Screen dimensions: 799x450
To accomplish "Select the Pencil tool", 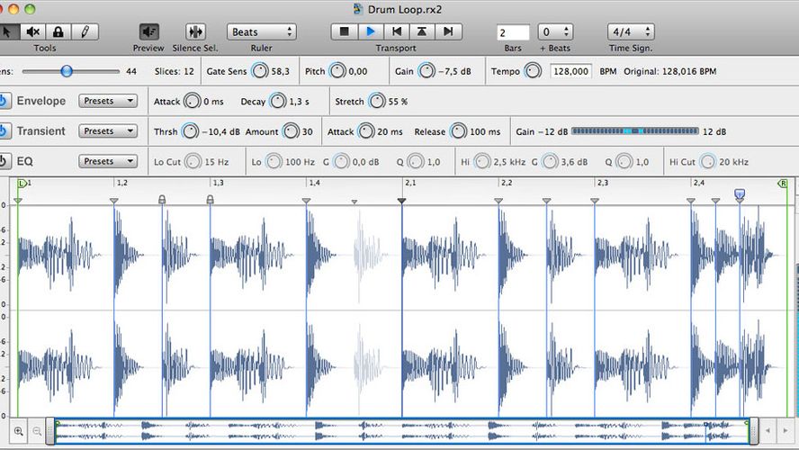I will [x=85, y=31].
